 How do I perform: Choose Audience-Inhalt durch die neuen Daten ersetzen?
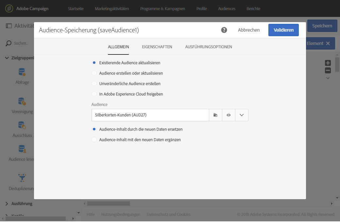(x=94, y=129)
